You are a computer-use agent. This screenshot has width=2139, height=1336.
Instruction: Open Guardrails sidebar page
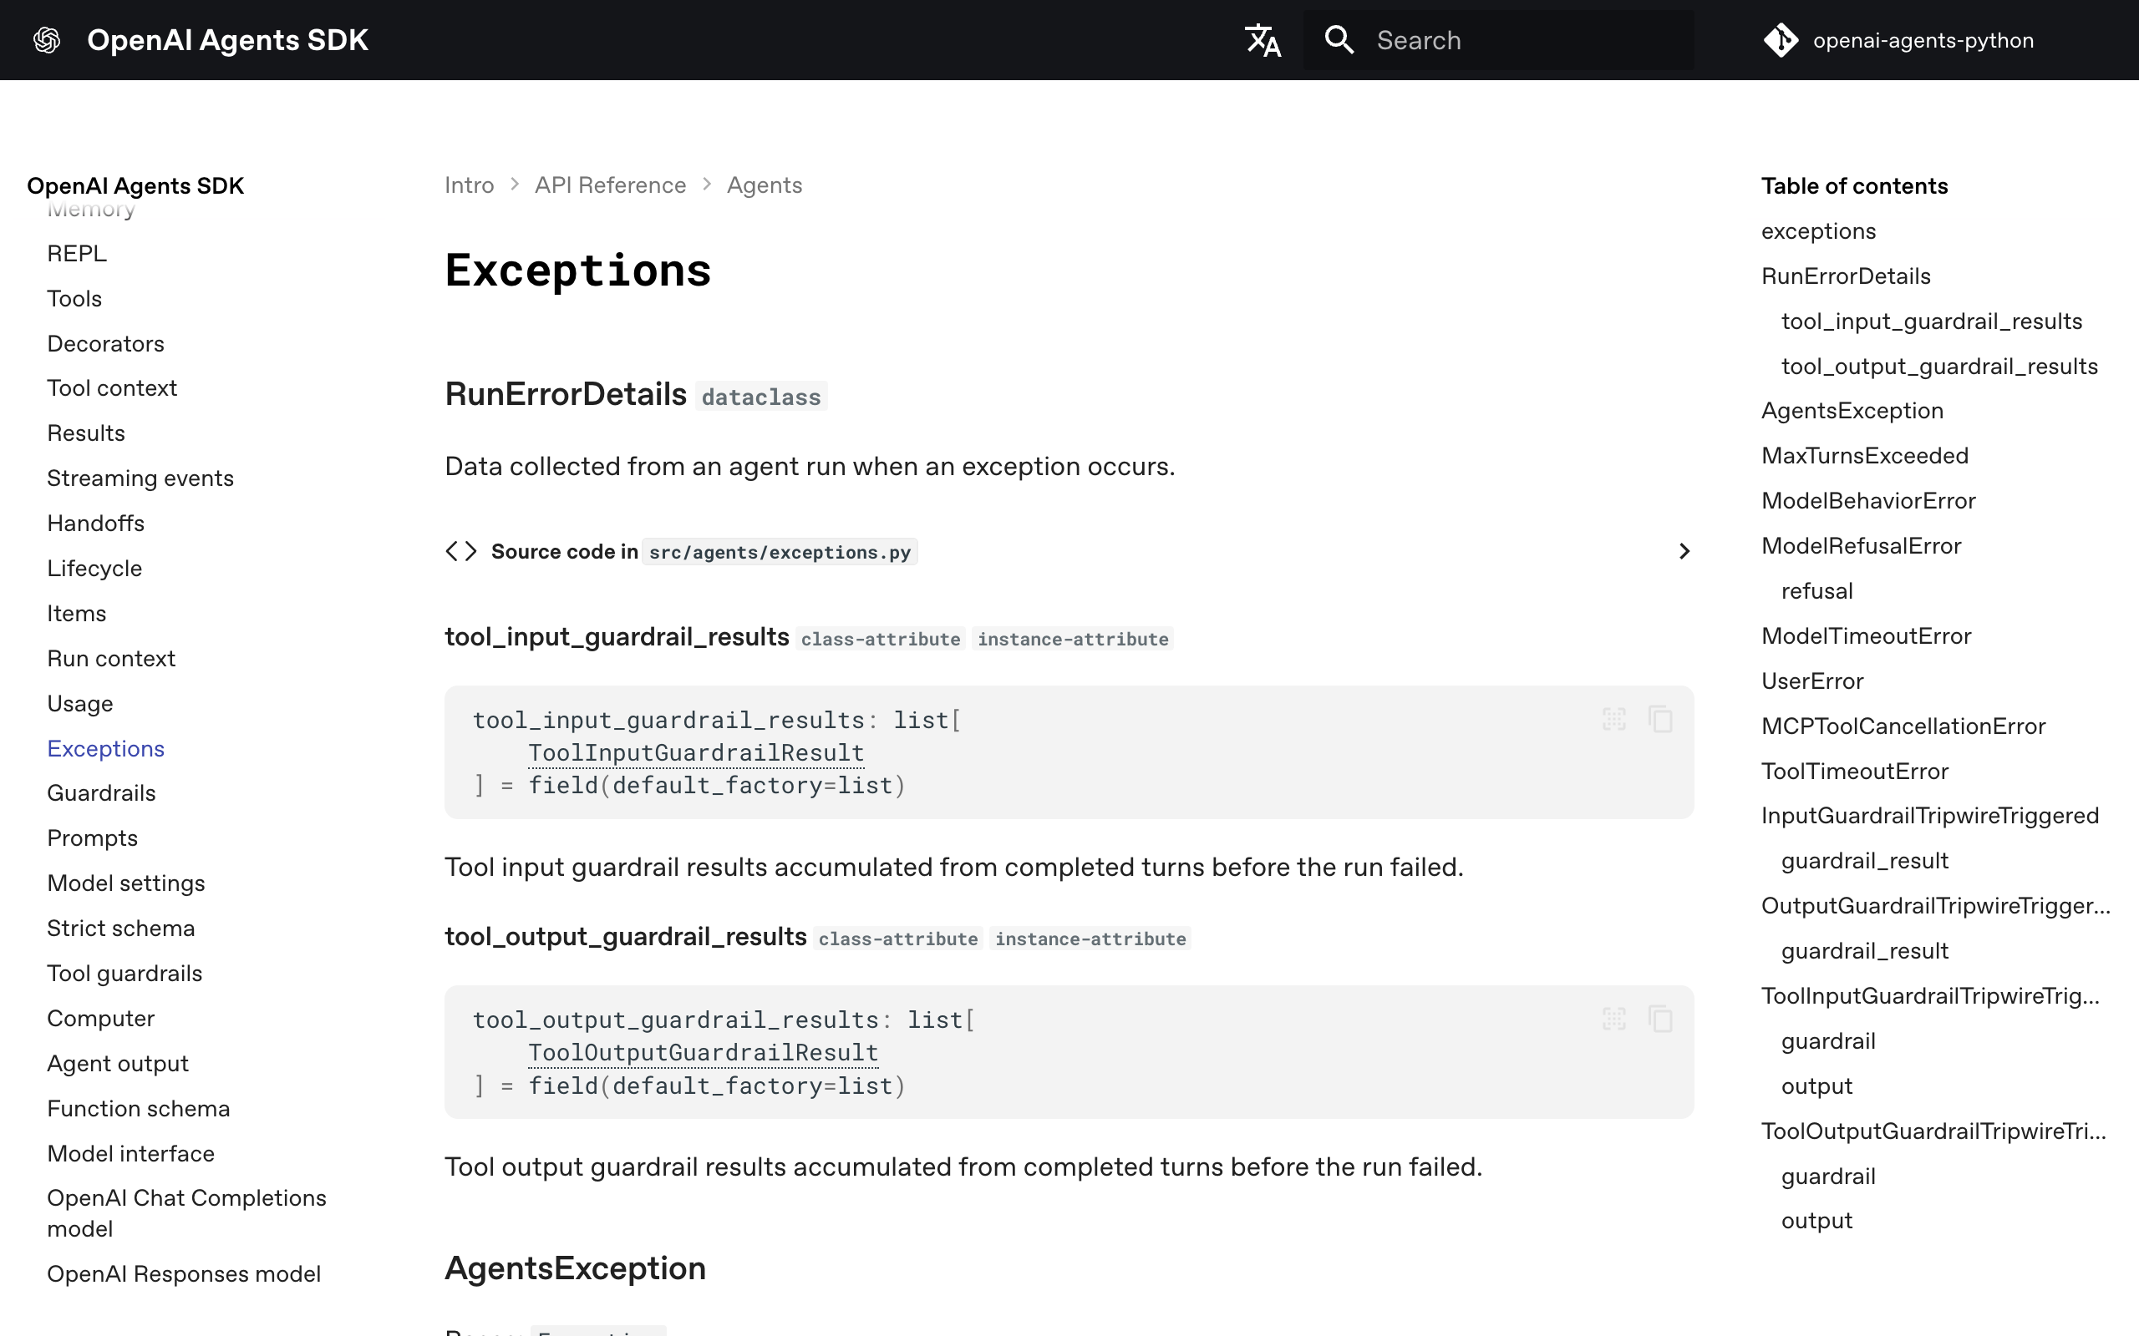coord(101,792)
